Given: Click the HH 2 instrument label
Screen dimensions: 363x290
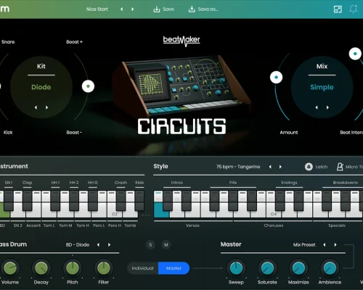Looking at the screenshot, I should [74, 183].
